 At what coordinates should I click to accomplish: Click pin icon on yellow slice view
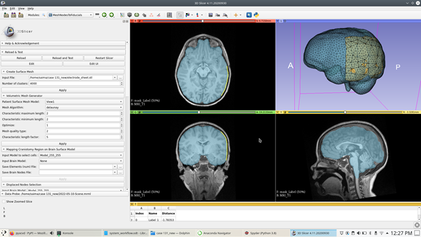click(278, 112)
